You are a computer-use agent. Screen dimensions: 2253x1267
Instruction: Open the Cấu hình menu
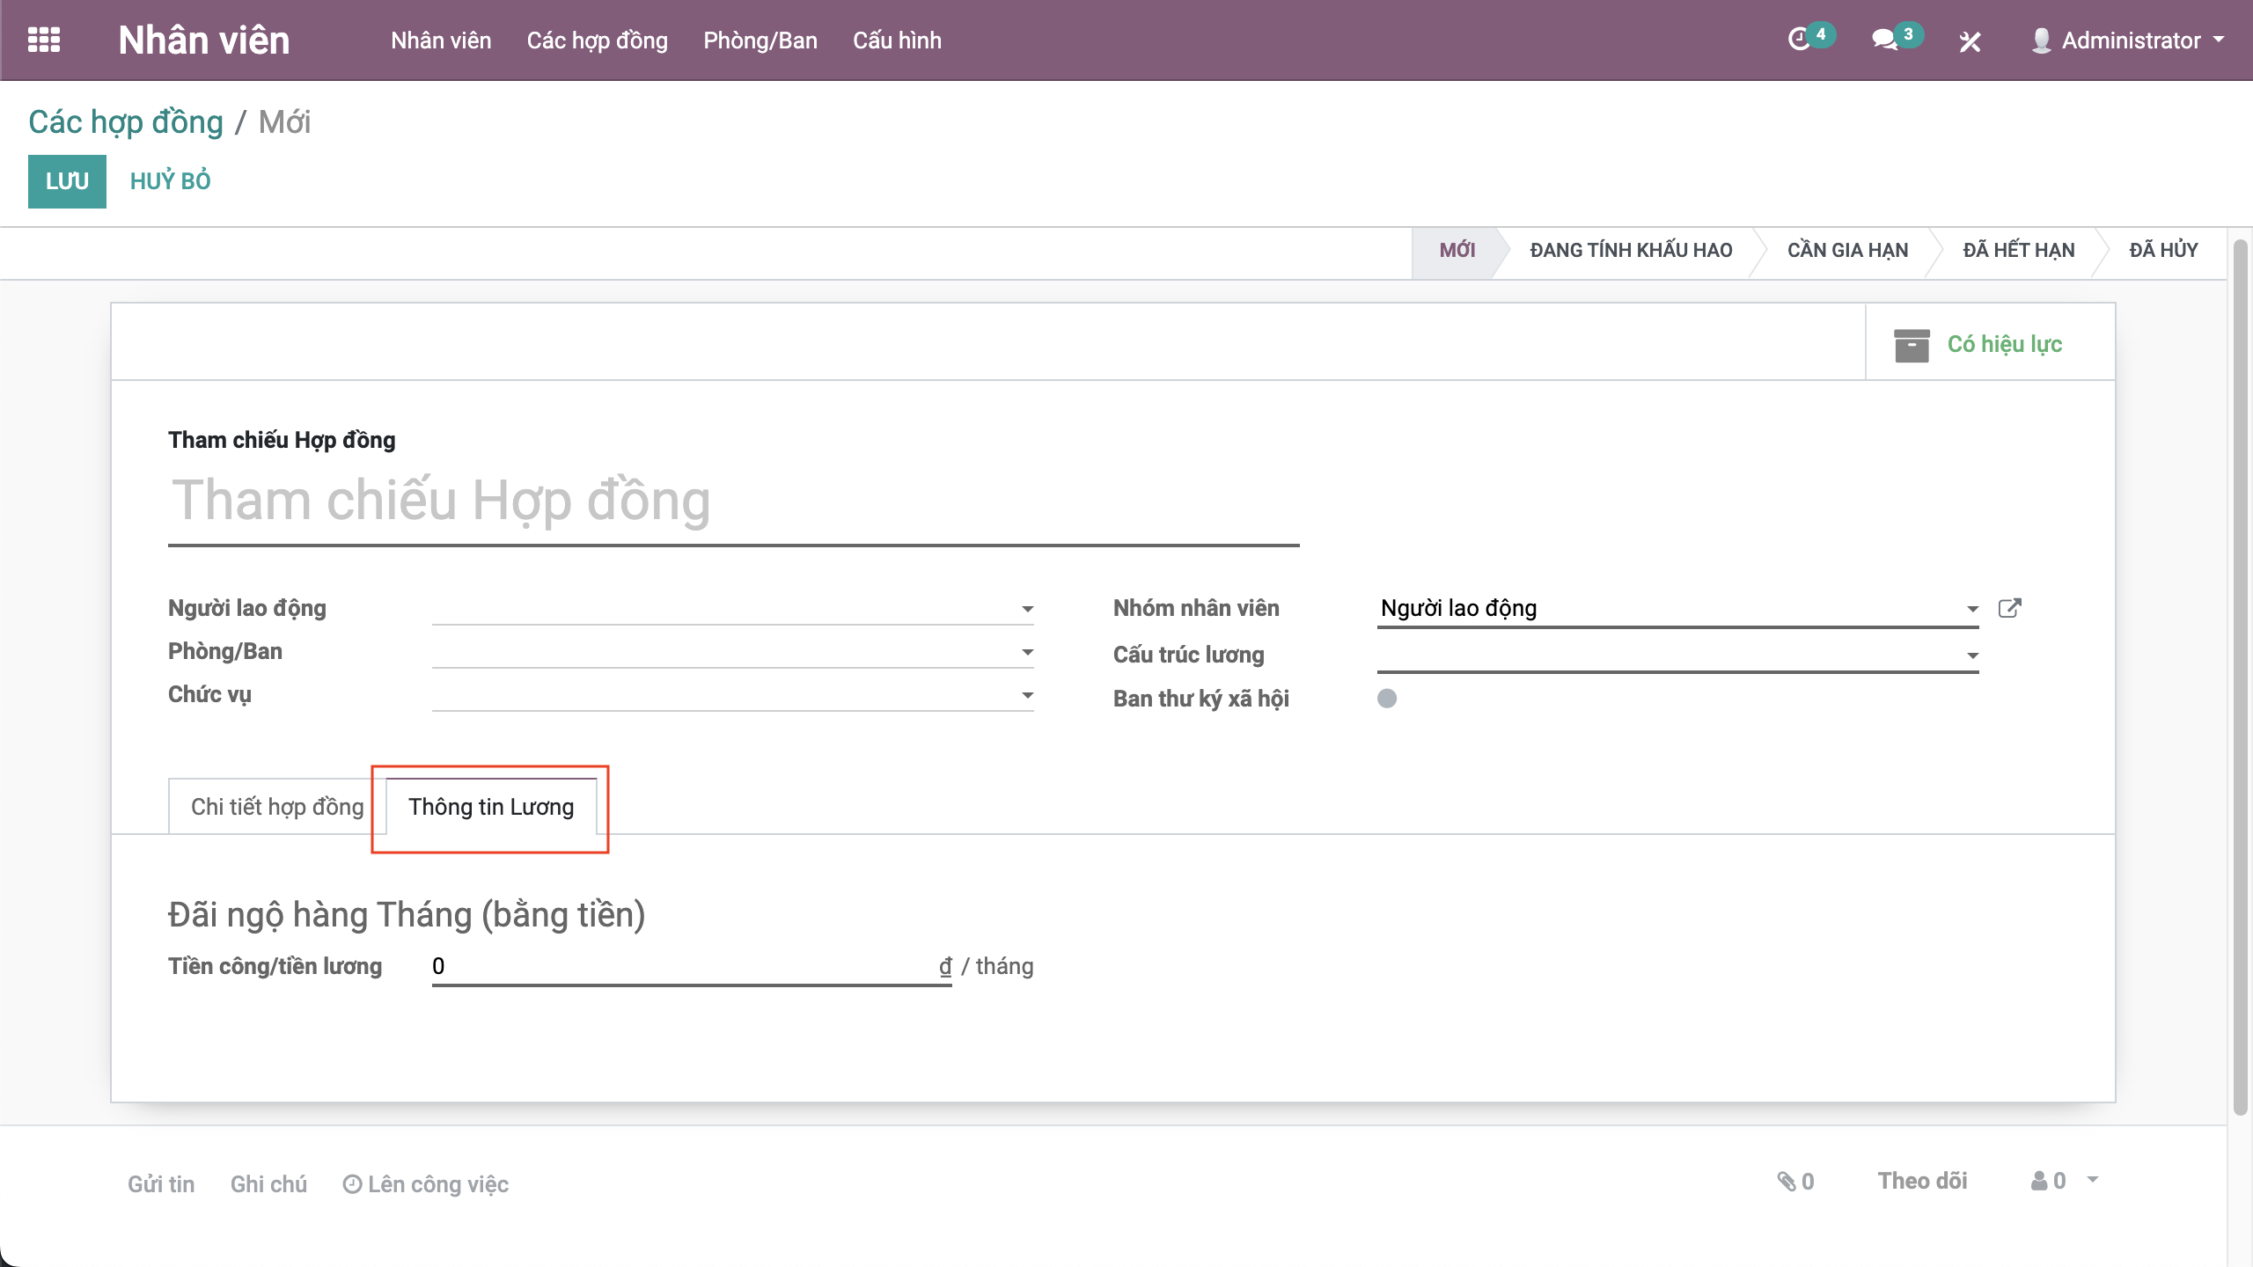click(897, 40)
